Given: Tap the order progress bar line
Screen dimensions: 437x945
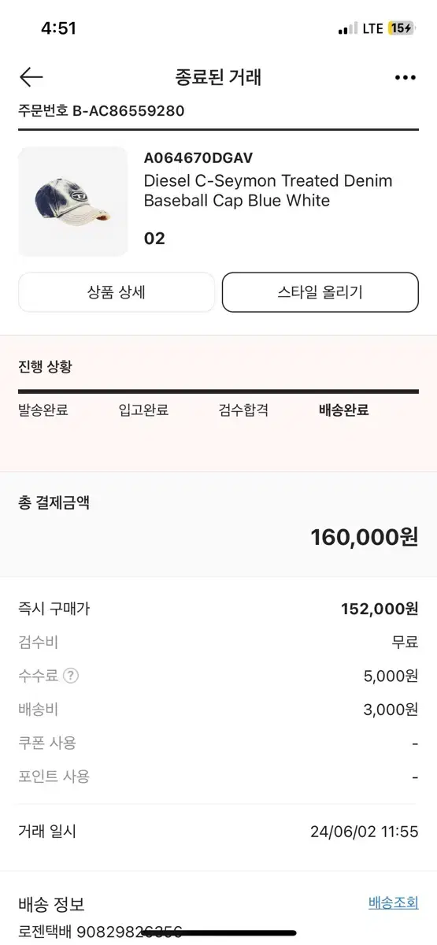Looking at the screenshot, I should pos(218,391).
